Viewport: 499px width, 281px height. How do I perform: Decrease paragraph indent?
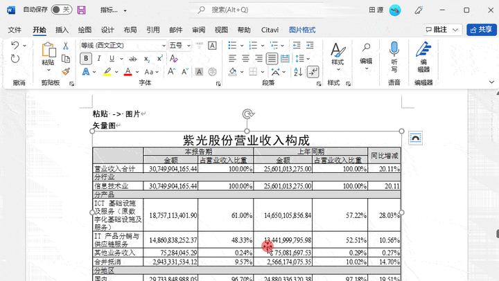pos(297,46)
